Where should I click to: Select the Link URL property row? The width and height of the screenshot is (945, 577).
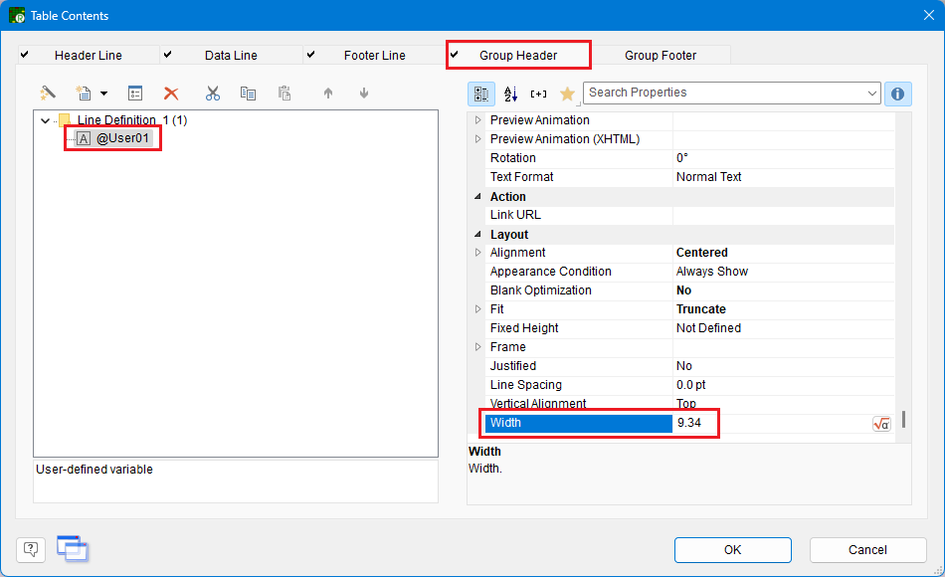pos(689,215)
